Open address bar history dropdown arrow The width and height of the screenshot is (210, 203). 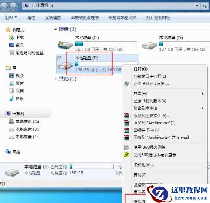197,6
